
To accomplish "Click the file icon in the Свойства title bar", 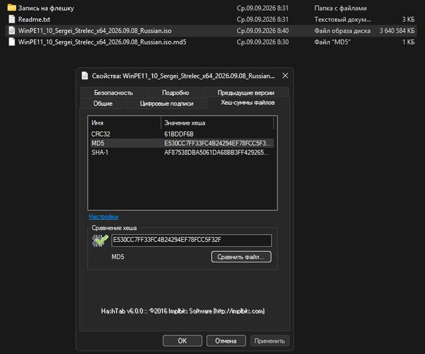I will (85, 76).
